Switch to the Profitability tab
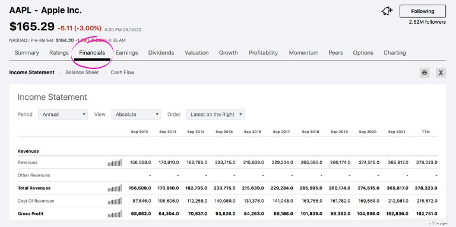 263,53
